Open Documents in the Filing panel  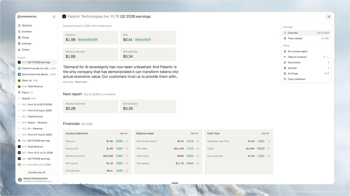point(306,62)
